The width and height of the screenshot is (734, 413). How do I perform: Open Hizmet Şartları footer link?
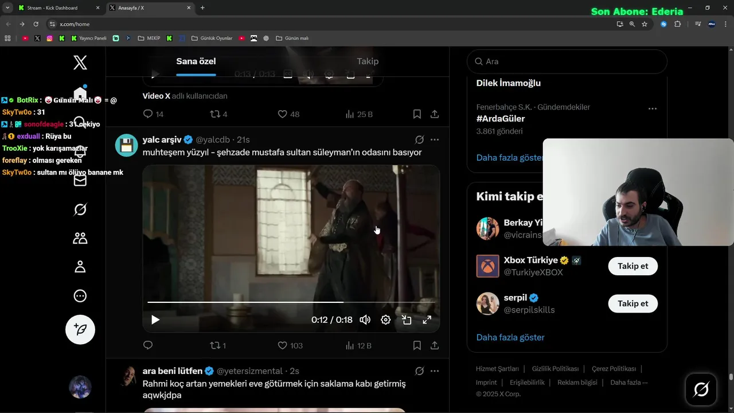(497, 369)
